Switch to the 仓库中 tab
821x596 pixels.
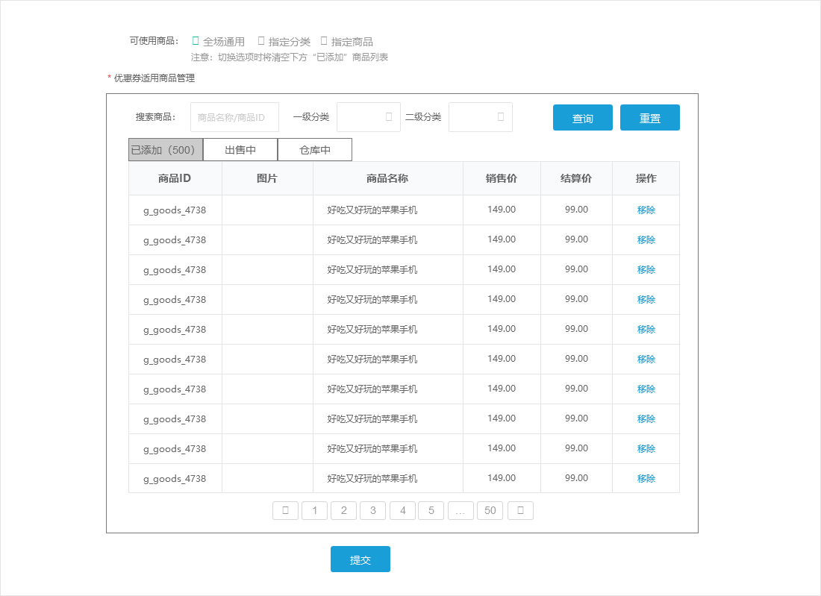coord(314,149)
